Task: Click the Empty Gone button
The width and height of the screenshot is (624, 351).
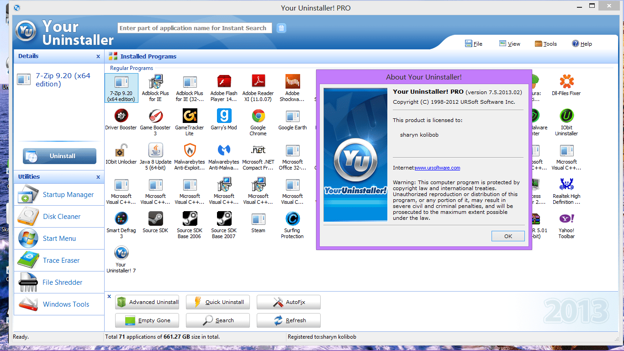Action: click(147, 320)
